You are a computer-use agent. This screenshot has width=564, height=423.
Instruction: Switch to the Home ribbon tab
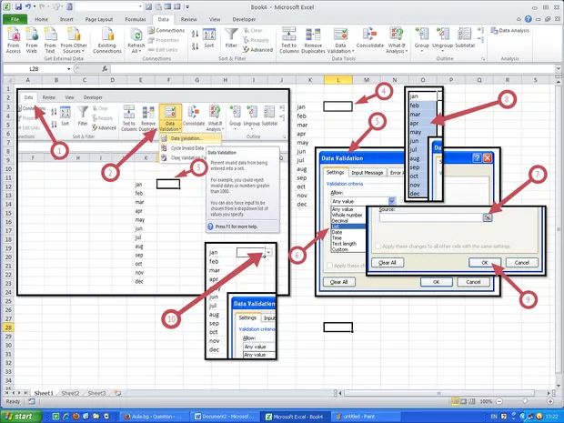click(x=41, y=19)
